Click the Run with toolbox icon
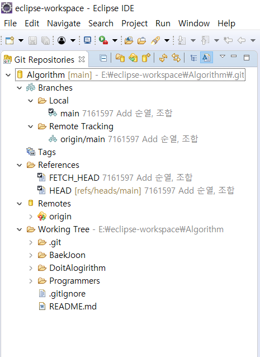This screenshot has height=357, width=260. [x=103, y=40]
